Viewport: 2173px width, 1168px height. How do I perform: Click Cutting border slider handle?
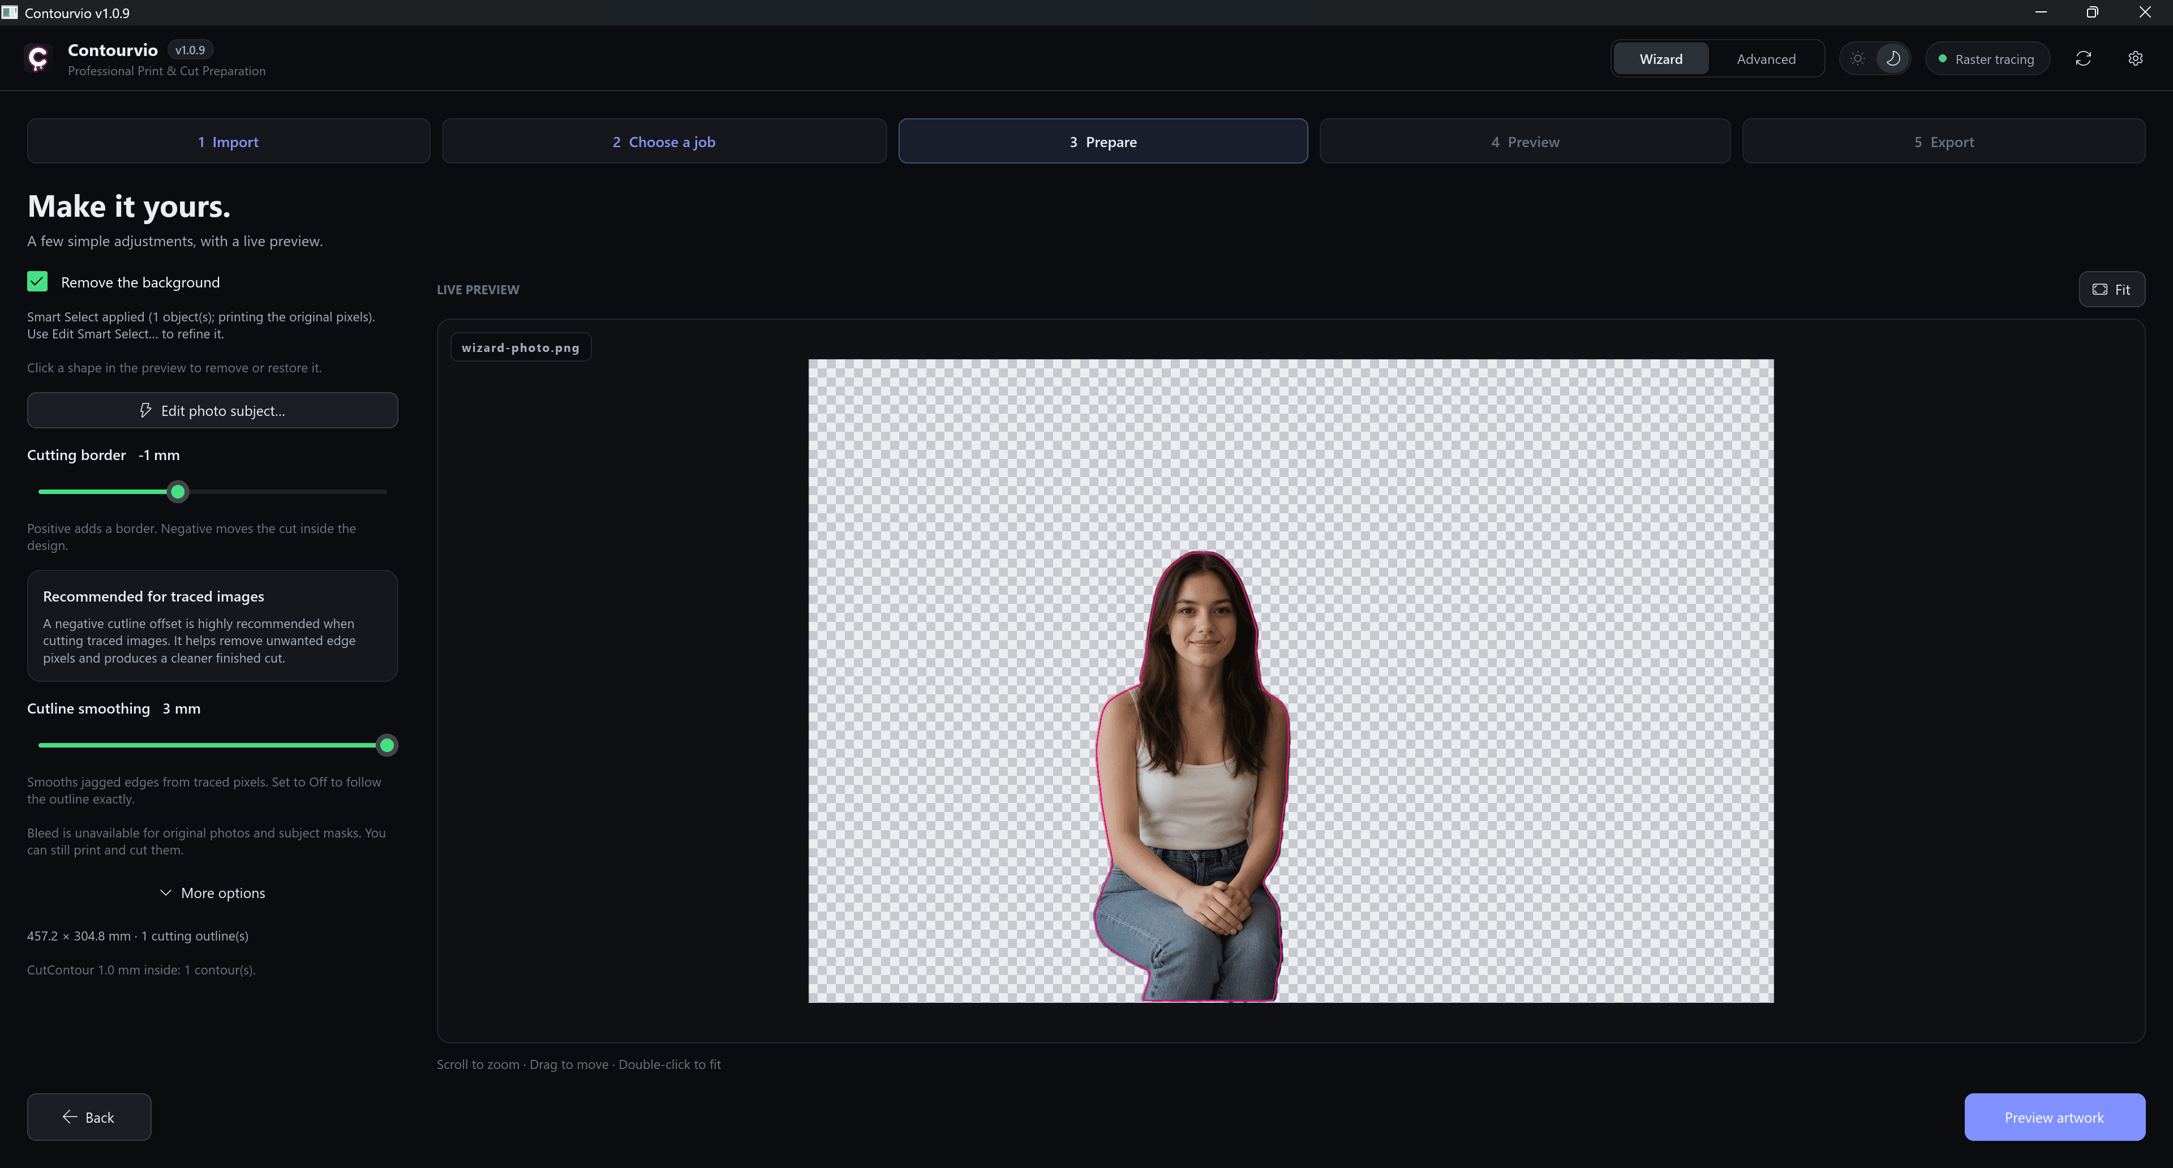178,492
